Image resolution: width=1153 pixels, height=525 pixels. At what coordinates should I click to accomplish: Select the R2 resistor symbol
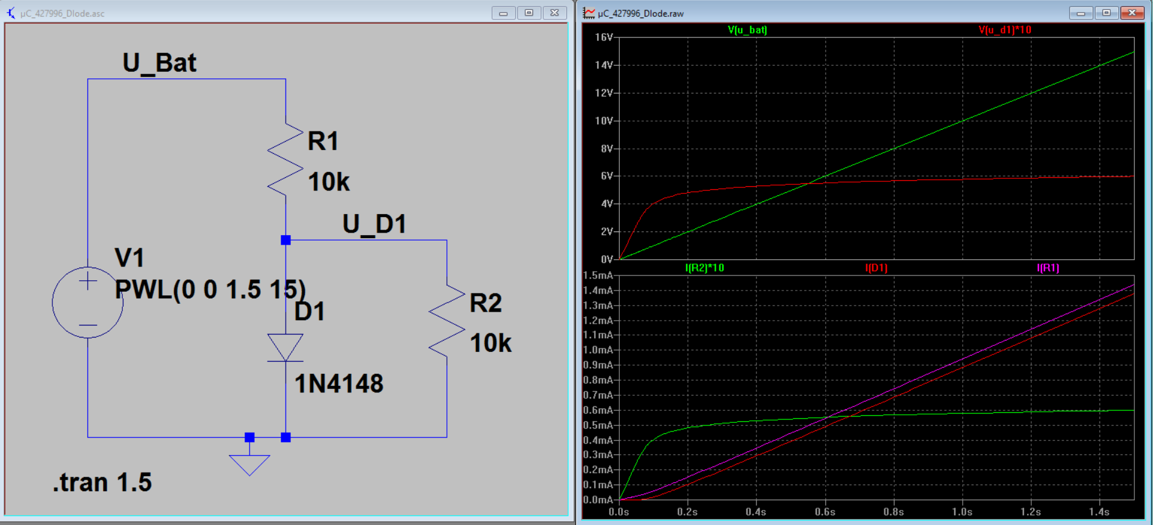click(447, 321)
